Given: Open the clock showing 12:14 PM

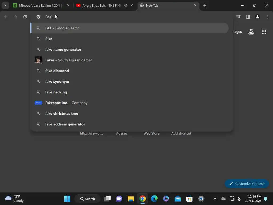Looking at the screenshot, I should [253, 199].
